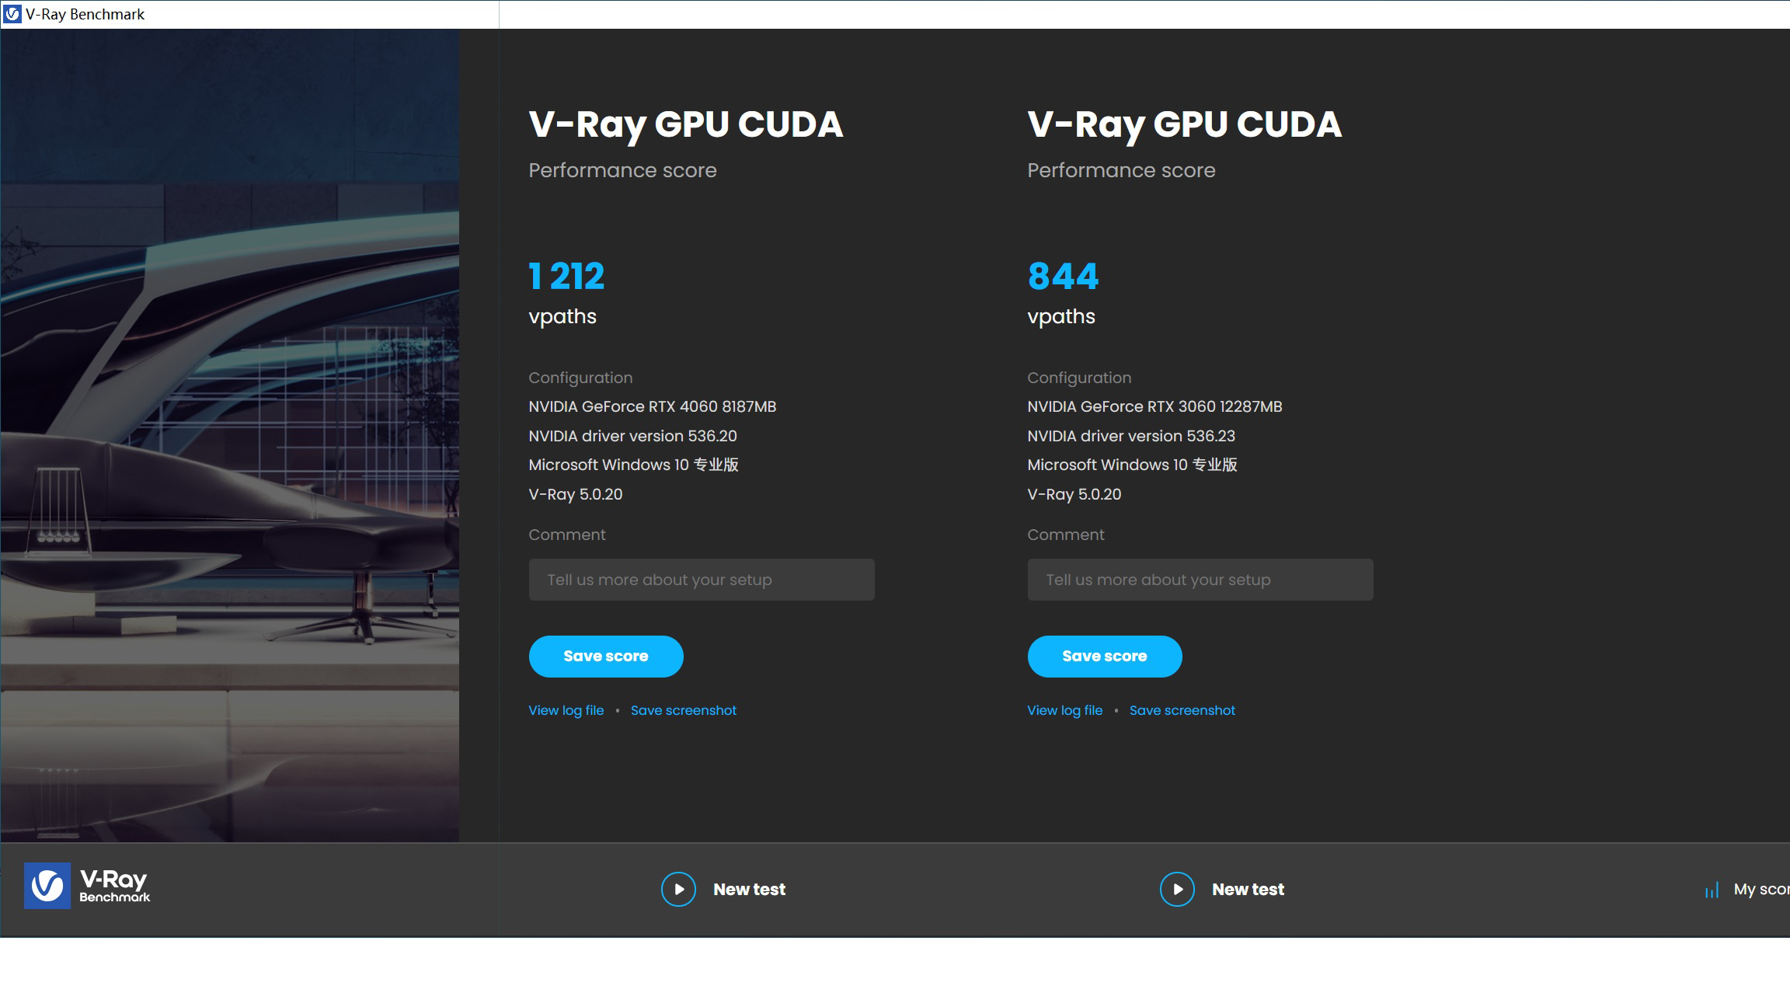Start New test label under RTX 4060 panel
This screenshot has height=1007, width=1790.
750,890
